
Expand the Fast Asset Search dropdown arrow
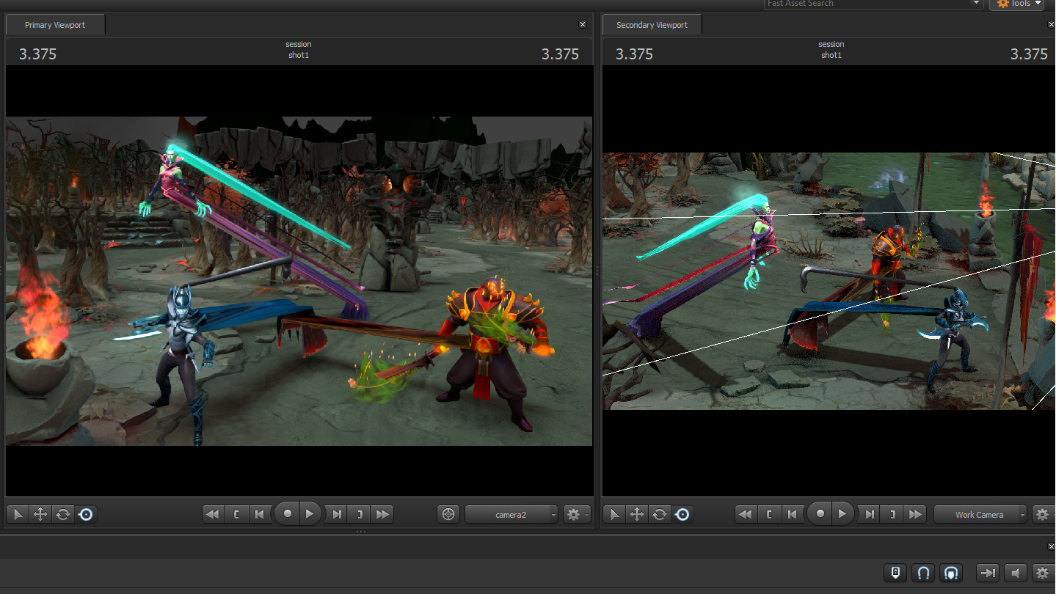click(977, 4)
